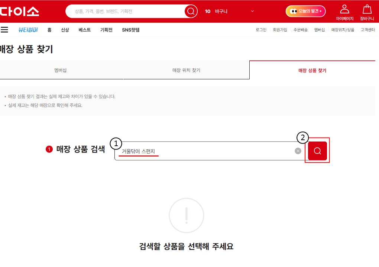379x267 pixels.
Task: Switch to the 매장 위치 찾기 tab
Action: (187, 70)
